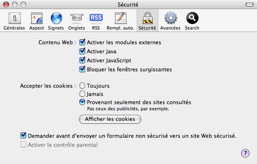The width and height of the screenshot is (257, 164).
Task: Open the Avancées gear preferences
Action: tap(170, 21)
